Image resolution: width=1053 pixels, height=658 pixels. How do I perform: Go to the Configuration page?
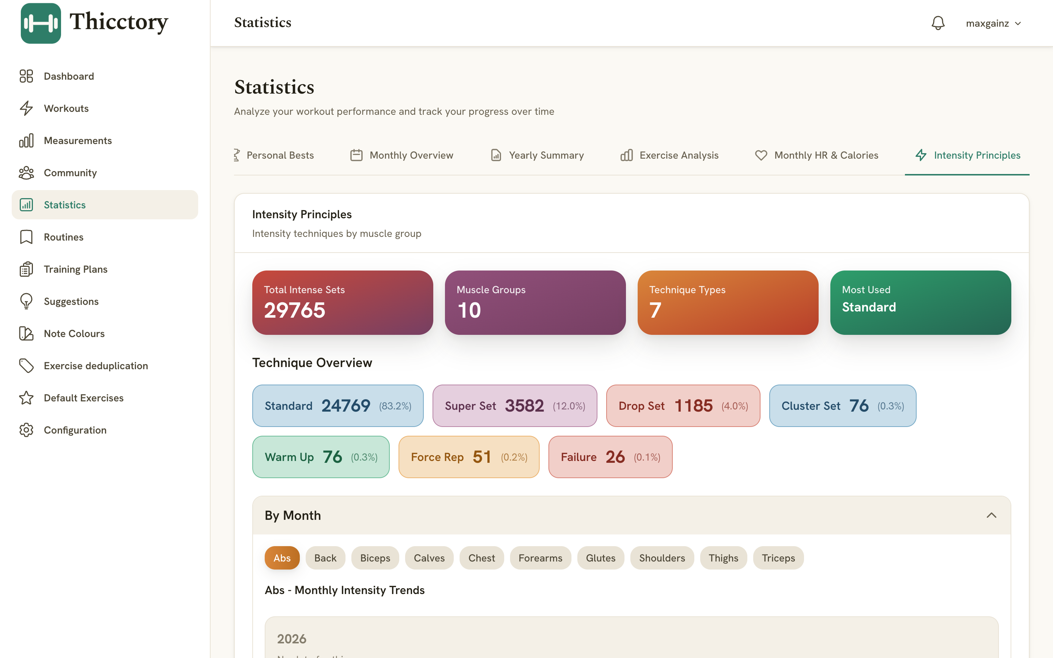pos(105,430)
